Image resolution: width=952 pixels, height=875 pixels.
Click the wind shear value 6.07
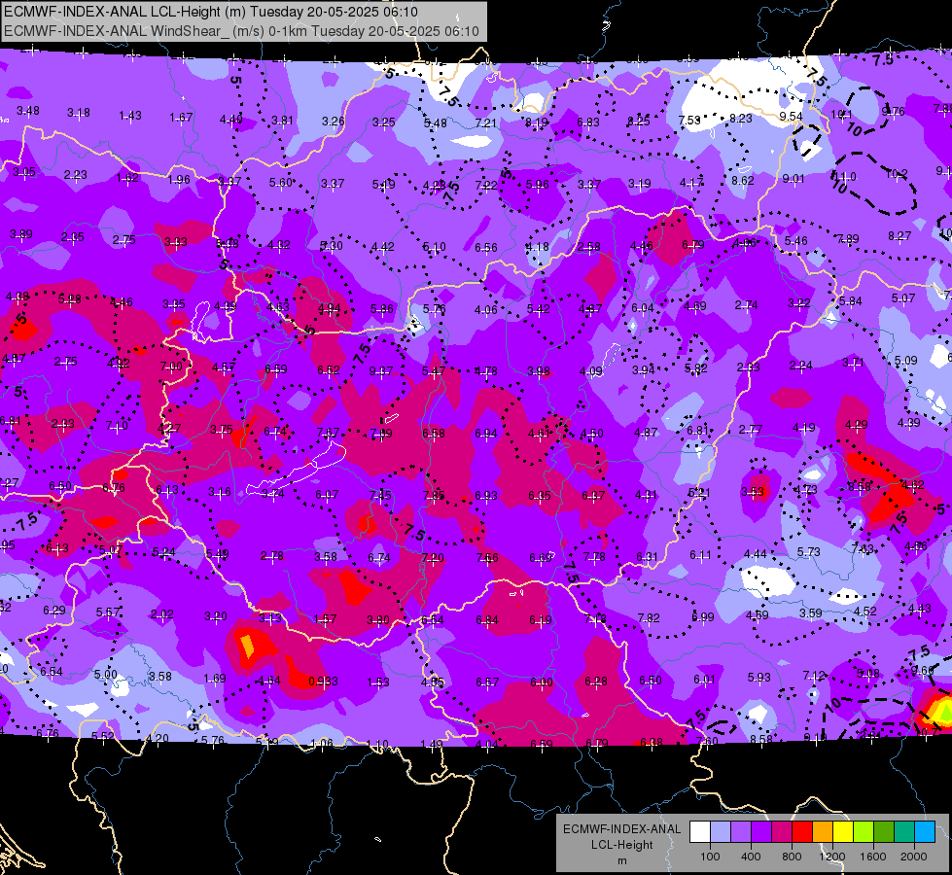[x=327, y=495]
